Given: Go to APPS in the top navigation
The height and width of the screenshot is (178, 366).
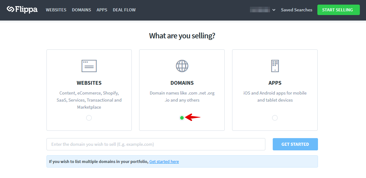Looking at the screenshot, I should pos(102,10).
